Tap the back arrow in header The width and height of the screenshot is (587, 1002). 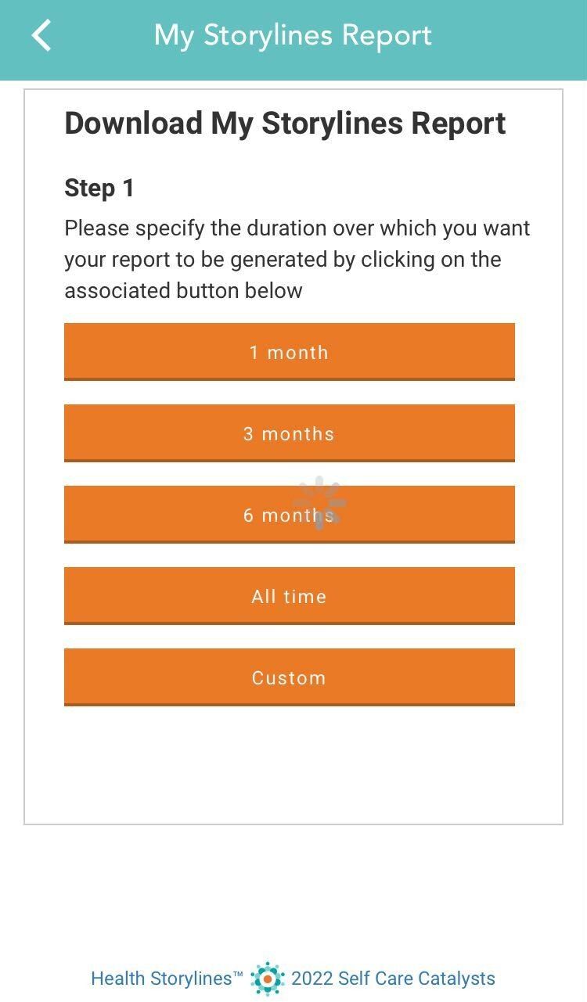(41, 36)
